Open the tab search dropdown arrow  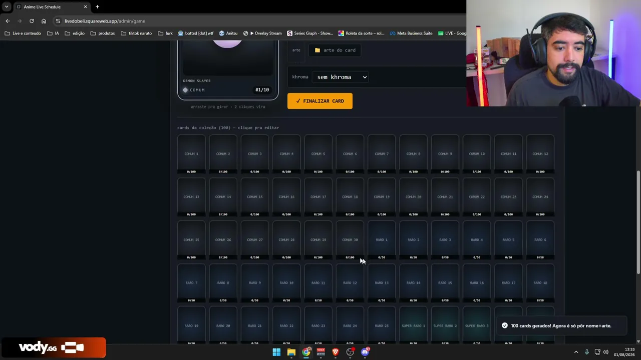7,6
